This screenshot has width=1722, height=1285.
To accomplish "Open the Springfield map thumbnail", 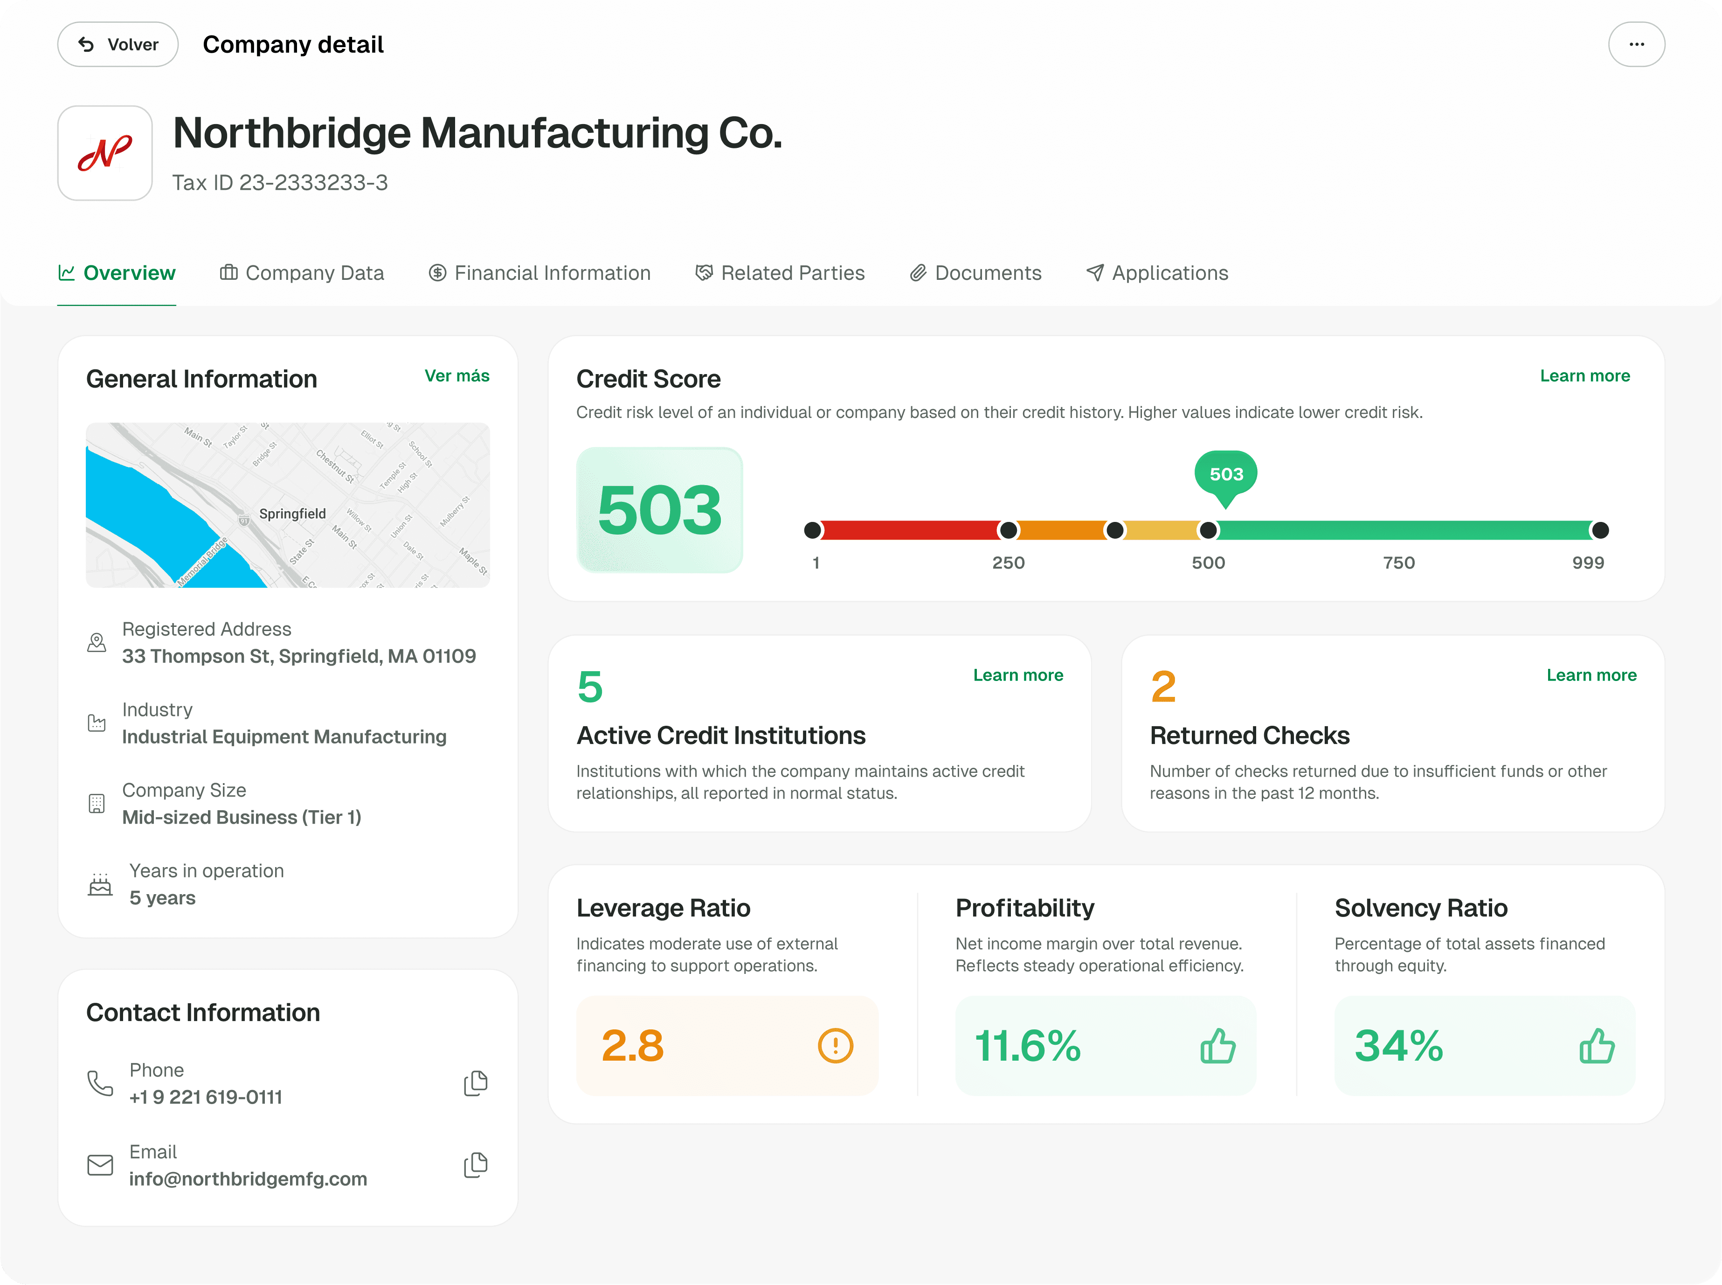I will tap(288, 505).
